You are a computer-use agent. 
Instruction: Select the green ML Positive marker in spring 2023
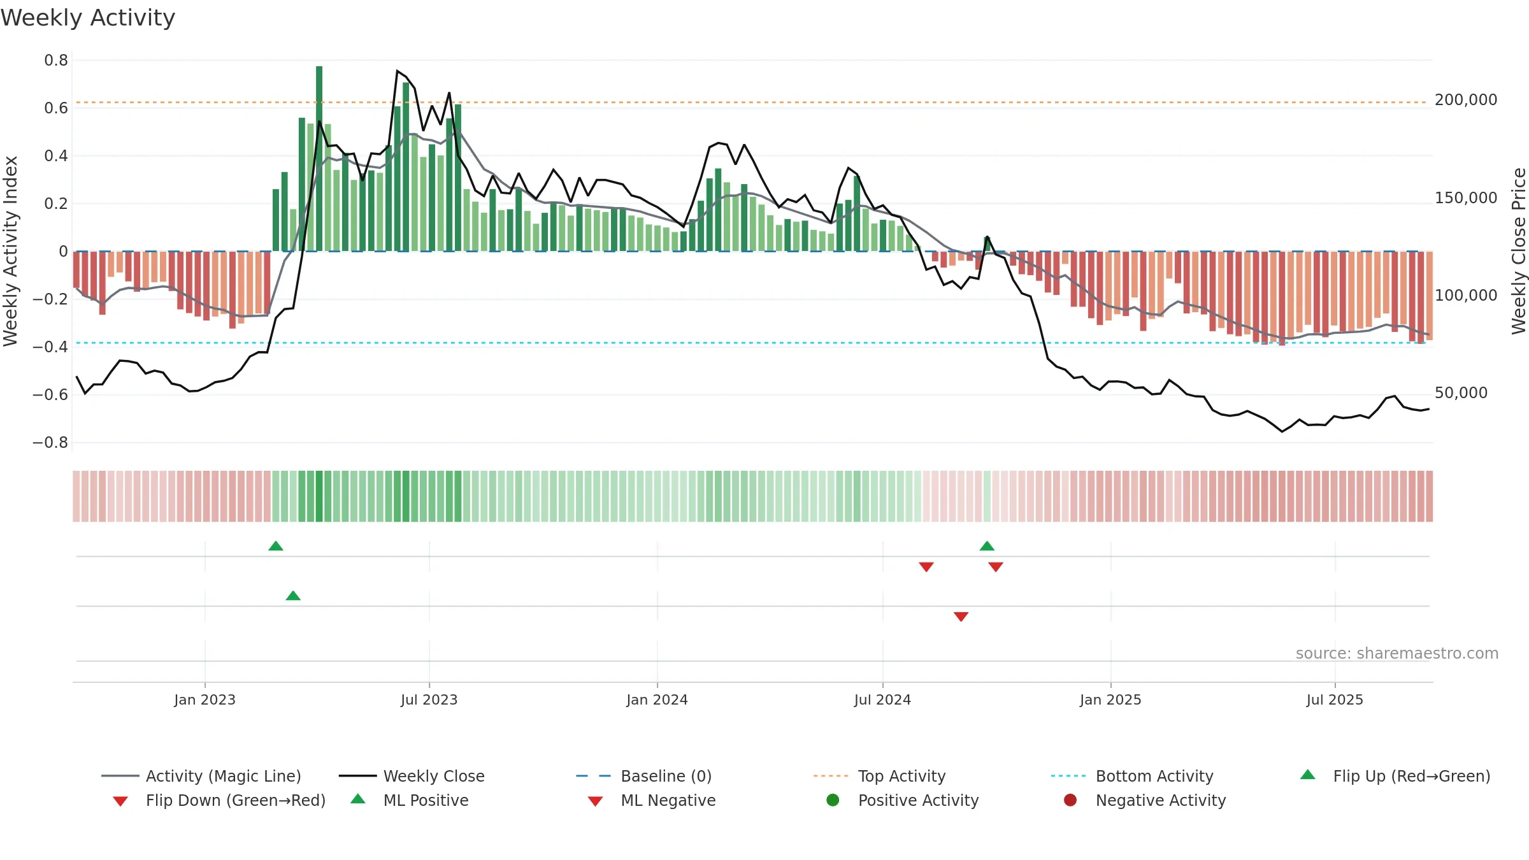293,596
